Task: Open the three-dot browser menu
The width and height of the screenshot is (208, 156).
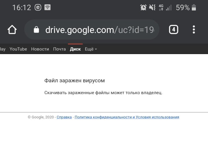Action: tap(194, 29)
